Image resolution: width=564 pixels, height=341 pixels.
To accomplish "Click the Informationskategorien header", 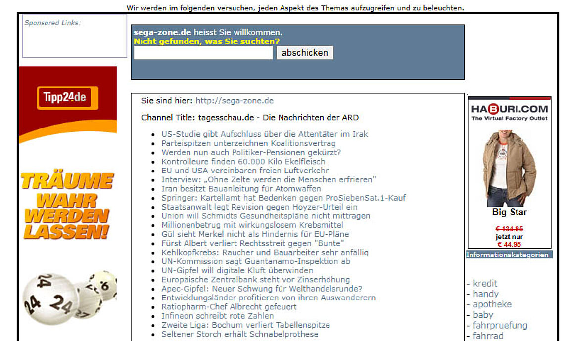I will [508, 255].
